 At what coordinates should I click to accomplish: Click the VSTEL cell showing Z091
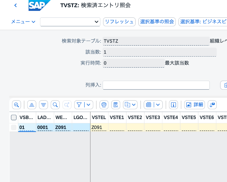99,128
